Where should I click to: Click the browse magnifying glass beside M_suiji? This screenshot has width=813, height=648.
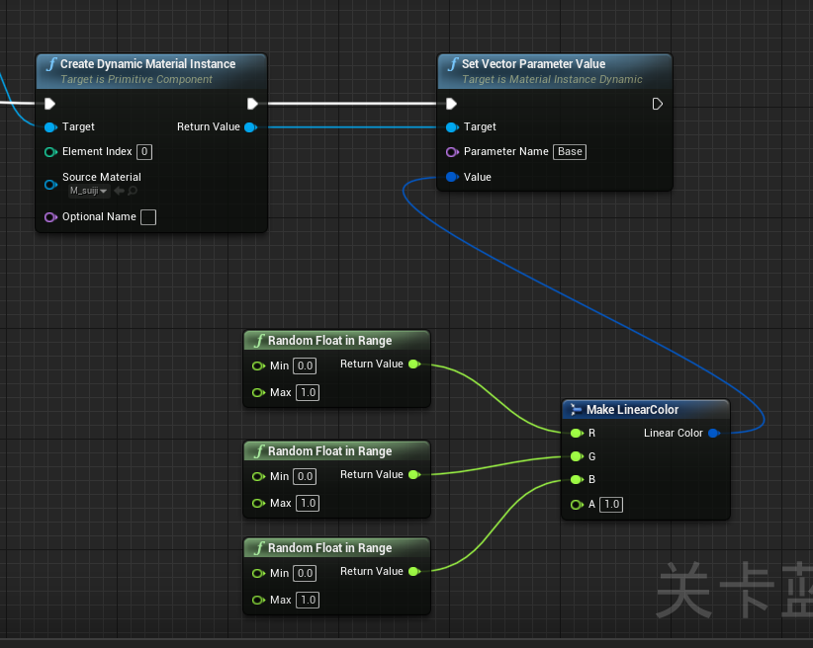click(x=132, y=190)
